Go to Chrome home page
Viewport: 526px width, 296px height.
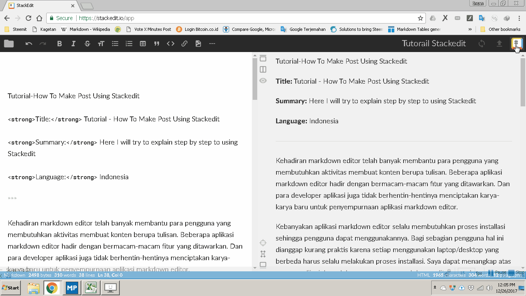coord(39,18)
